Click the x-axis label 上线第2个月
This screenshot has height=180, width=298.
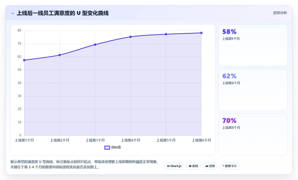(60, 140)
